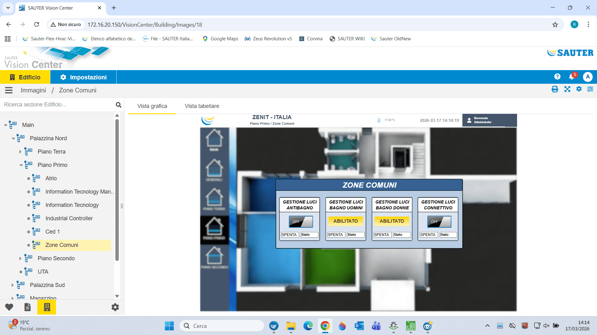Click the print icon in the toolbar

click(x=555, y=89)
